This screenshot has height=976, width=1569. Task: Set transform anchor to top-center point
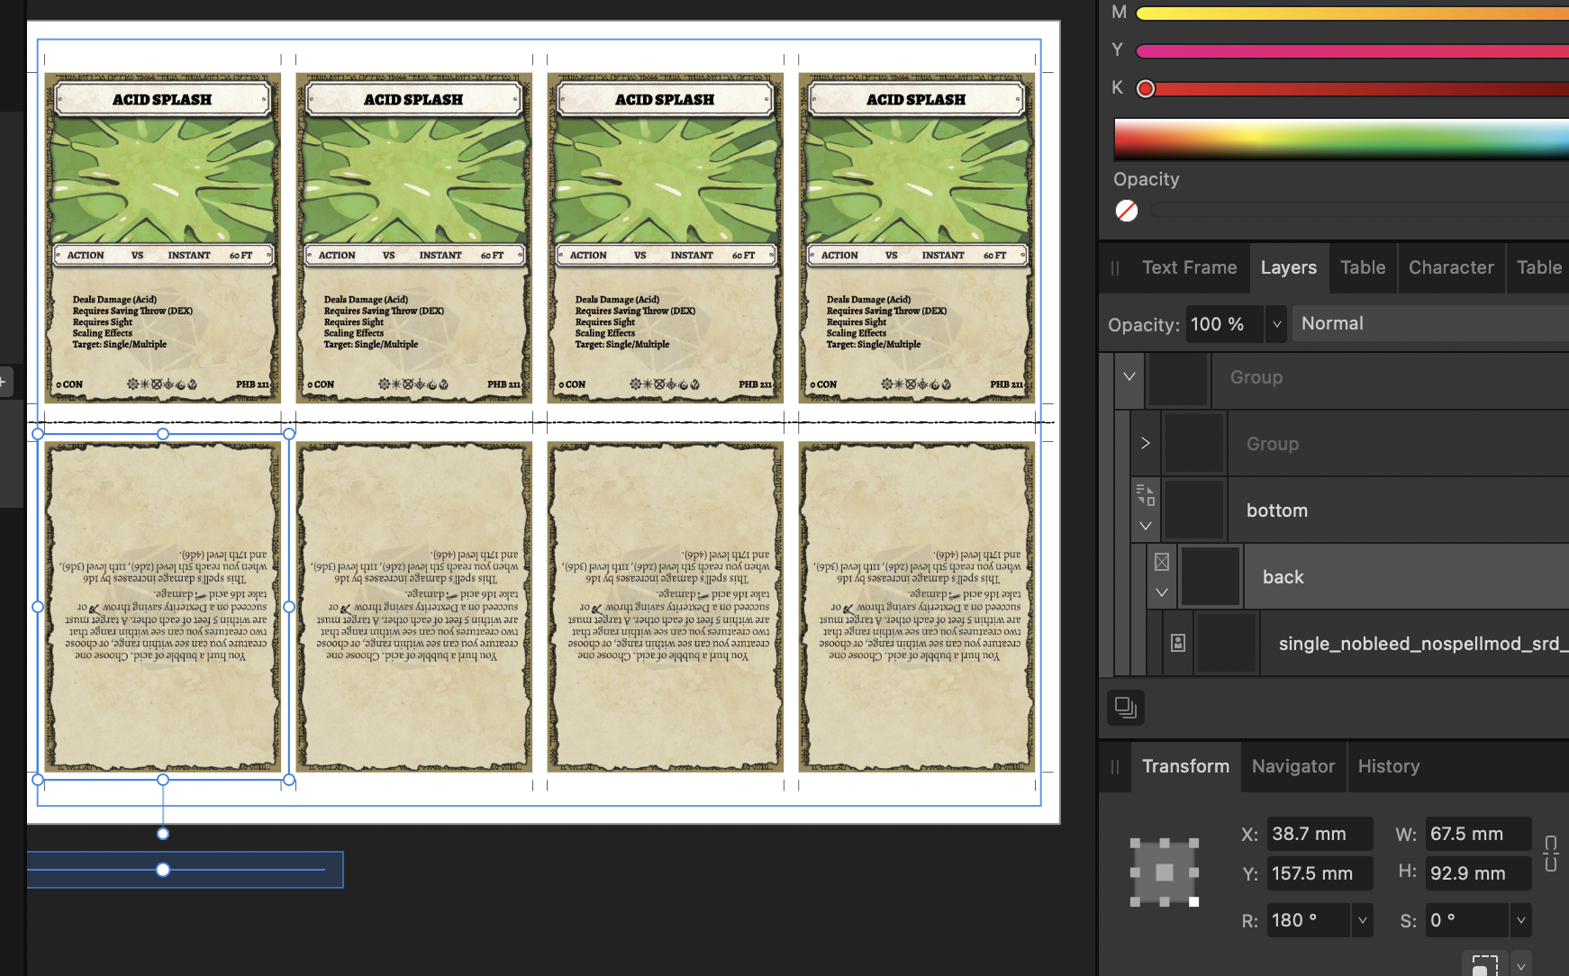[1165, 844]
